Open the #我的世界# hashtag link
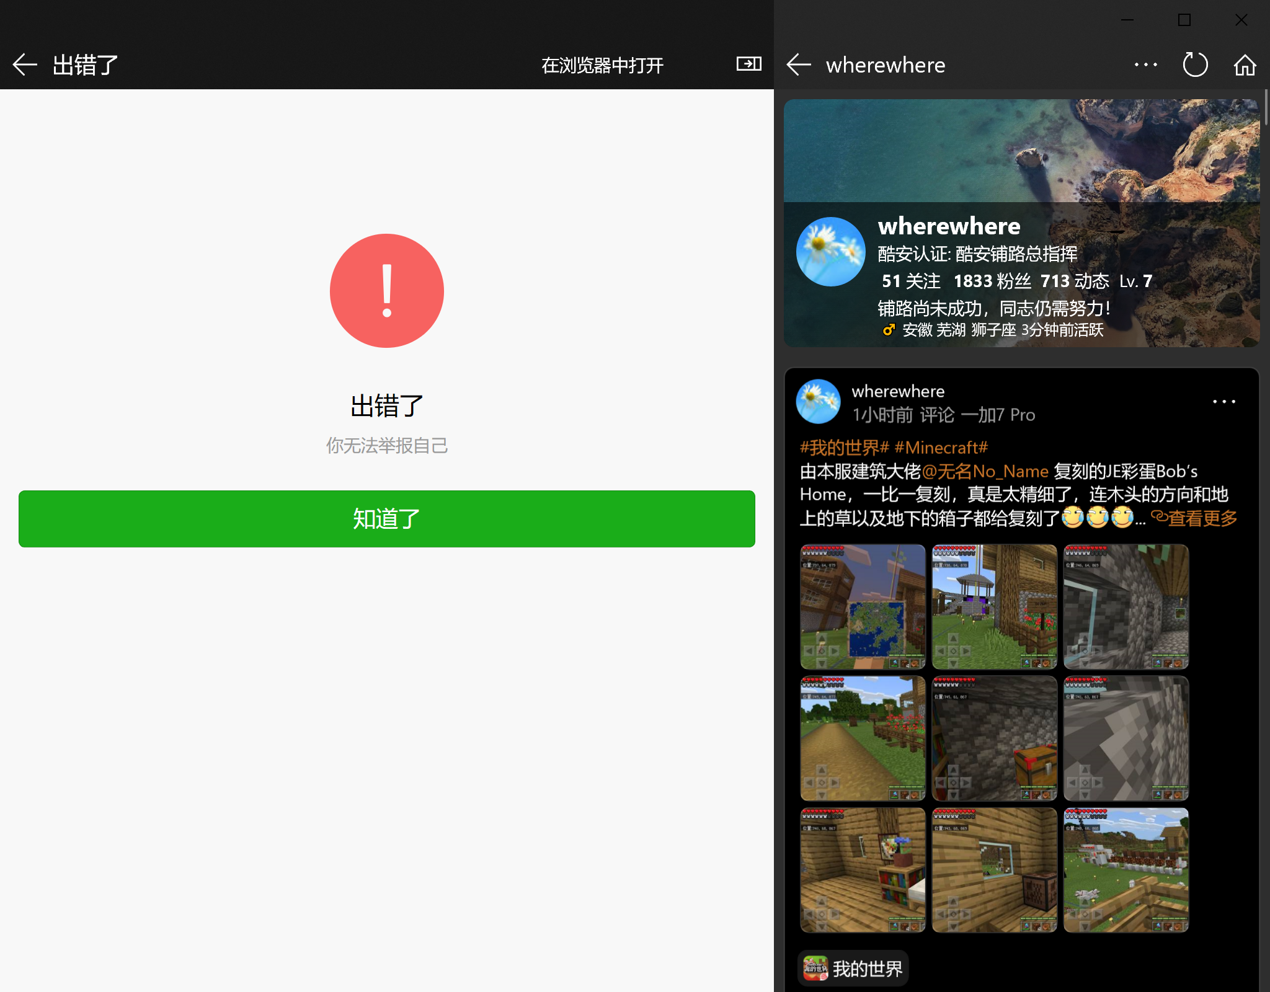 coord(844,447)
